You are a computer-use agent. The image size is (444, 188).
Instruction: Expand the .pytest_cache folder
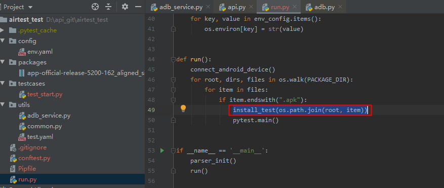tap(3, 30)
